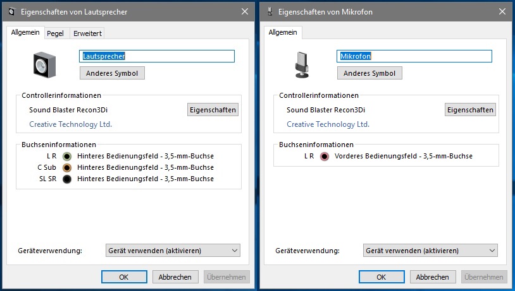Click Anderes Symbol for Mikrofon
515x291 pixels.
point(369,73)
